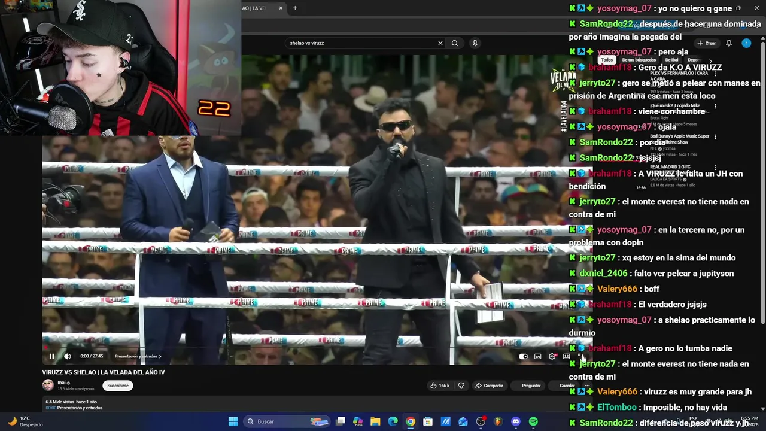Select the Todos filter chip
The image size is (766, 431).
[607, 60]
